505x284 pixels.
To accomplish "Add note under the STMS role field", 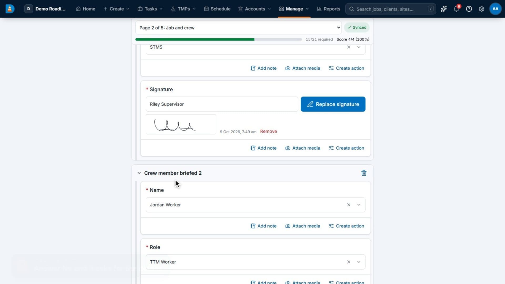I will [264, 68].
